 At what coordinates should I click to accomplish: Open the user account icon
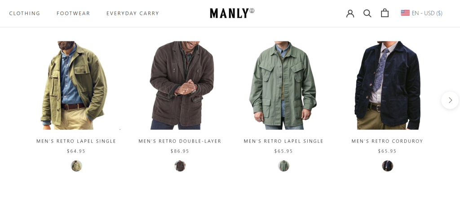(350, 13)
